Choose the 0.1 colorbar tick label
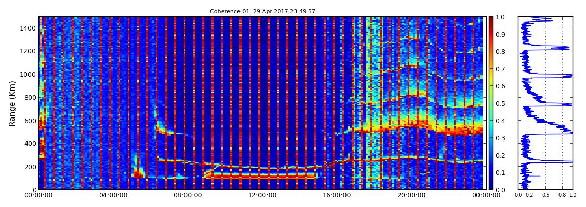 [500, 173]
